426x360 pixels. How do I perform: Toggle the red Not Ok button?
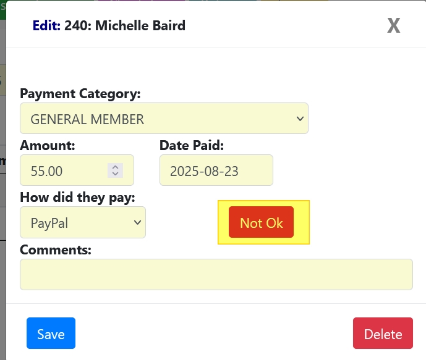261,222
